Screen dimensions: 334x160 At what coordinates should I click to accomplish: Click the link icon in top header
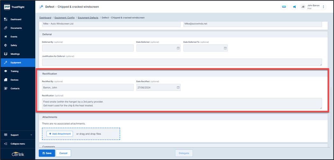pos(284,7)
